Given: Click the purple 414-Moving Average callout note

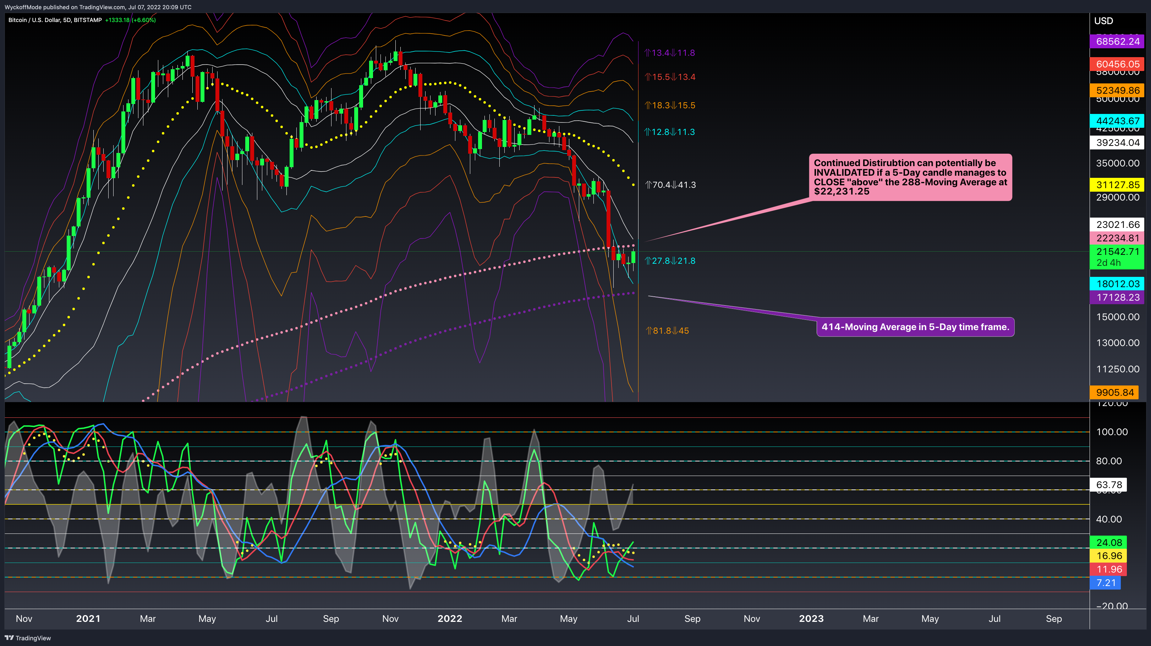Looking at the screenshot, I should pos(915,327).
